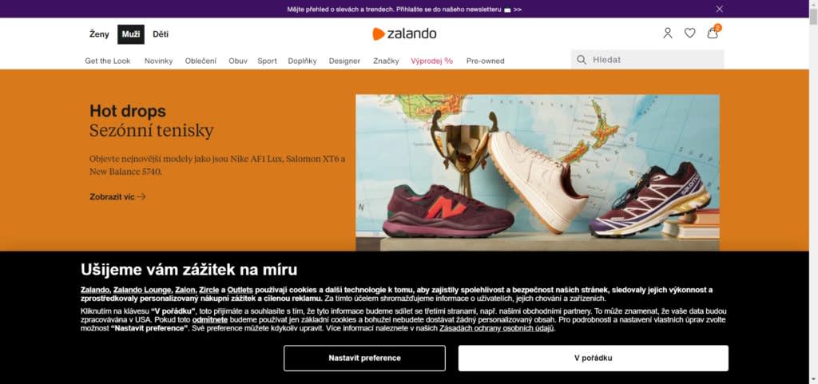
Task: Click the Nastavit preference button
Action: click(x=364, y=358)
